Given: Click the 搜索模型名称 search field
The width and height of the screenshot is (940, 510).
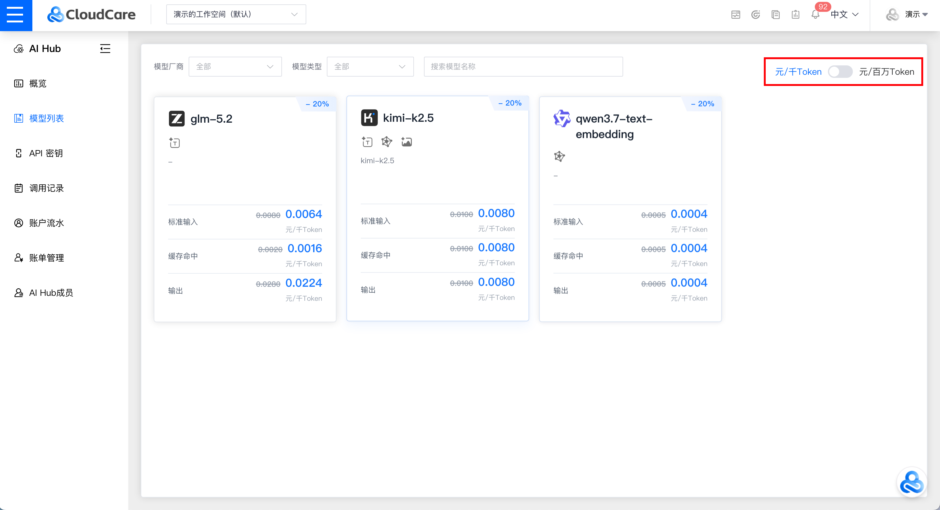Looking at the screenshot, I should coord(523,66).
